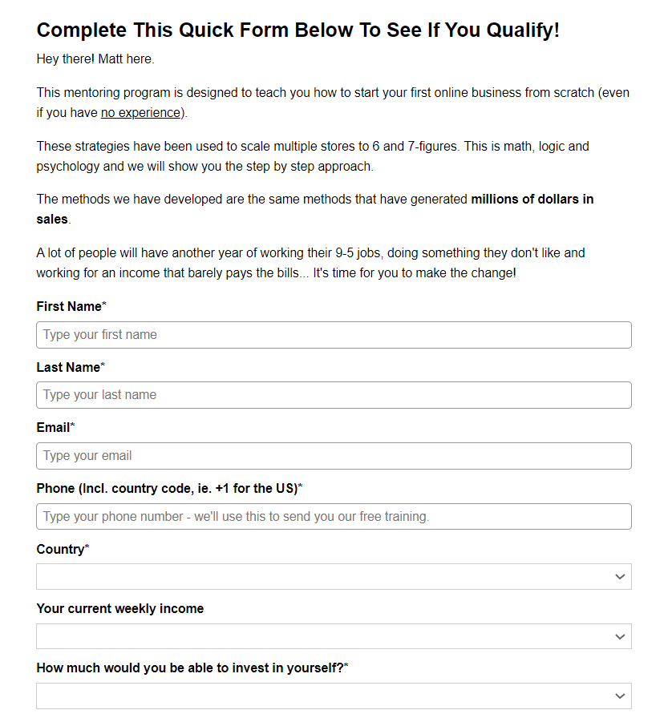Open the invest in yourself dropdown field

(x=321, y=696)
